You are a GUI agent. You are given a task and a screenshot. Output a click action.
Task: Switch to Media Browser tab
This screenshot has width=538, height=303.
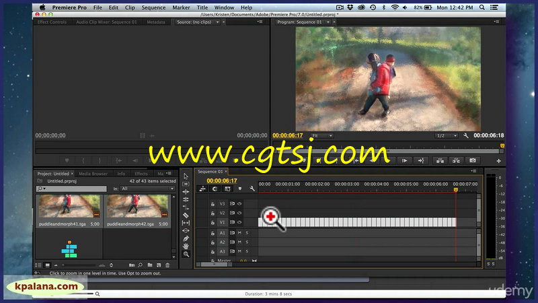pos(93,174)
